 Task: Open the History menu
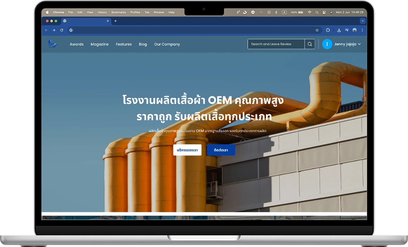102,12
